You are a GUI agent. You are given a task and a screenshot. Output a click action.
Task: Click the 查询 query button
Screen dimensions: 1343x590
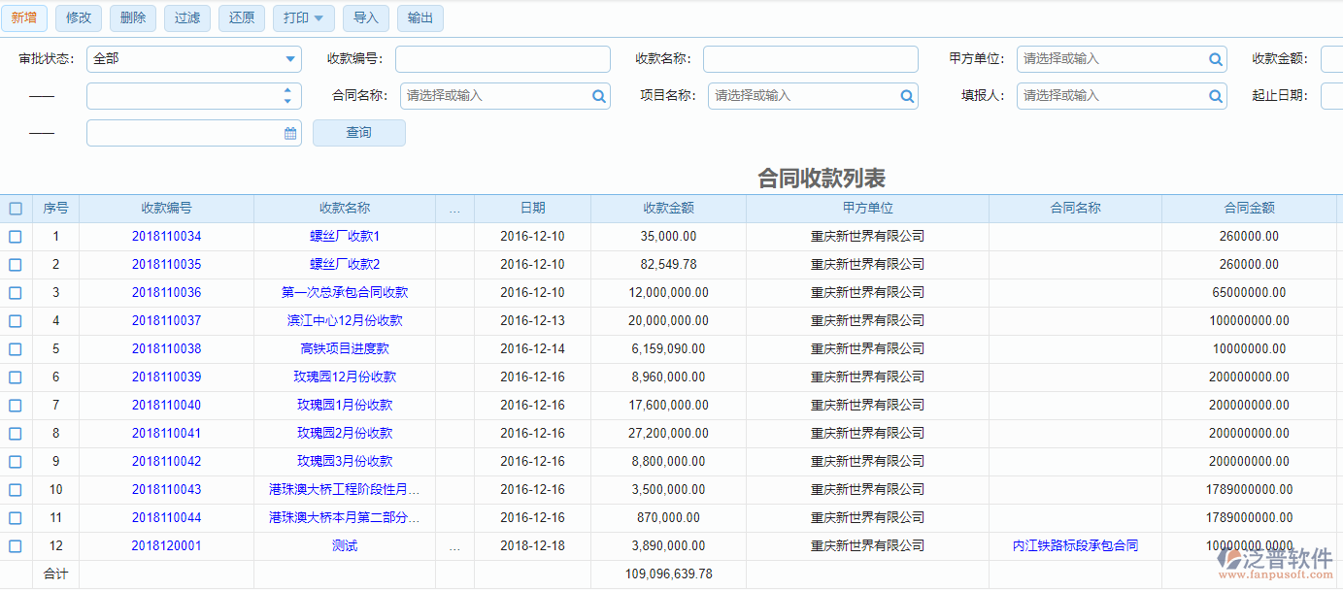point(358,133)
